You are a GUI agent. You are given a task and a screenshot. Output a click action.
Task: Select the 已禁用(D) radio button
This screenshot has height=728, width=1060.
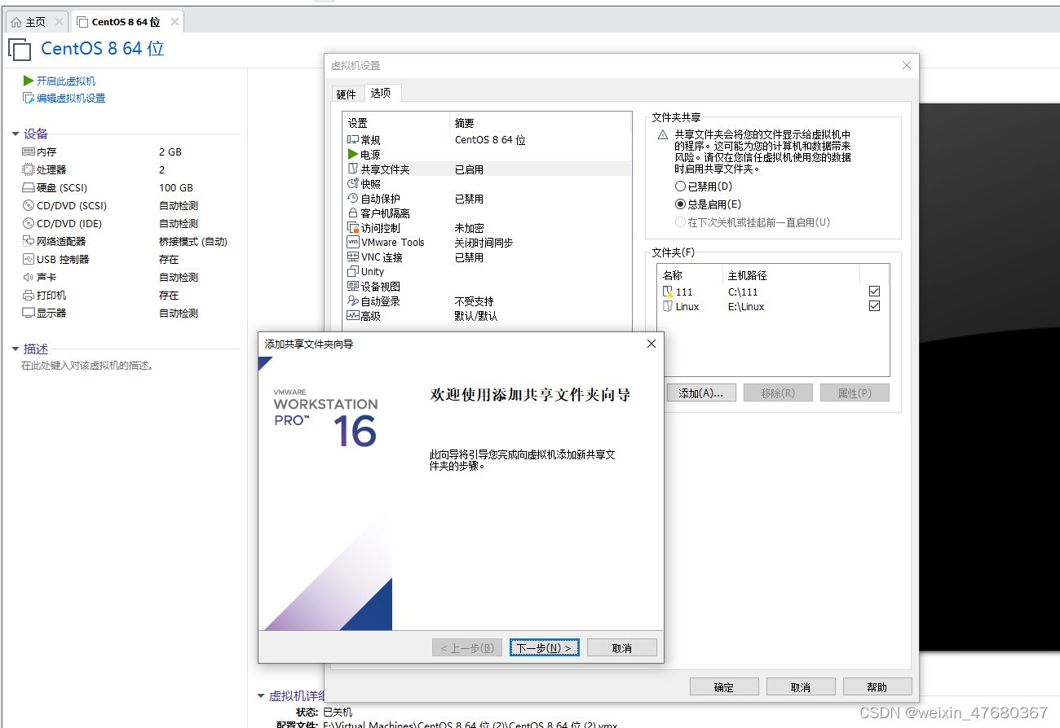[680, 186]
